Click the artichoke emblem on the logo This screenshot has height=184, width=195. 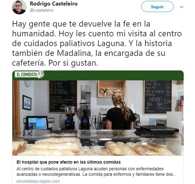[x=41, y=74]
